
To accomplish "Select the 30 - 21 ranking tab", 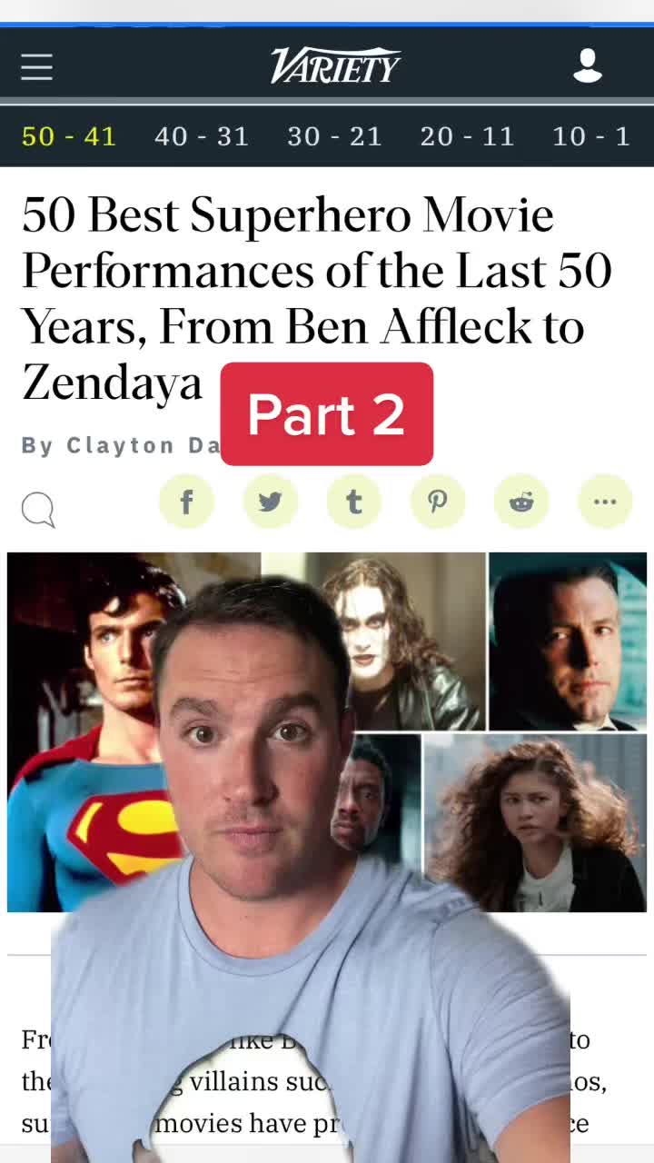I will [x=334, y=136].
